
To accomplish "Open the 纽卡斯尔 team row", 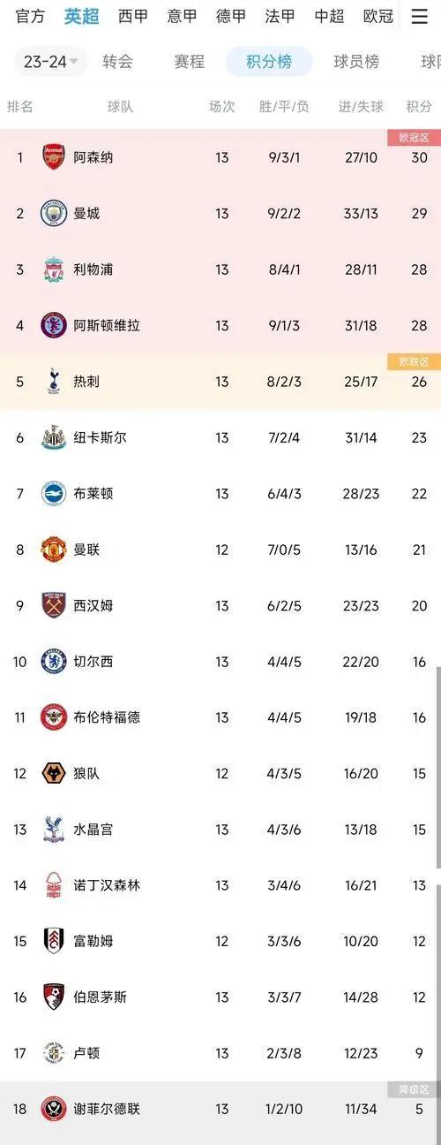I will (x=220, y=437).
